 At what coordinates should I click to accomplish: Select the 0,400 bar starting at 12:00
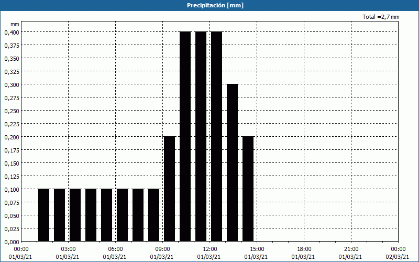pos(216,137)
